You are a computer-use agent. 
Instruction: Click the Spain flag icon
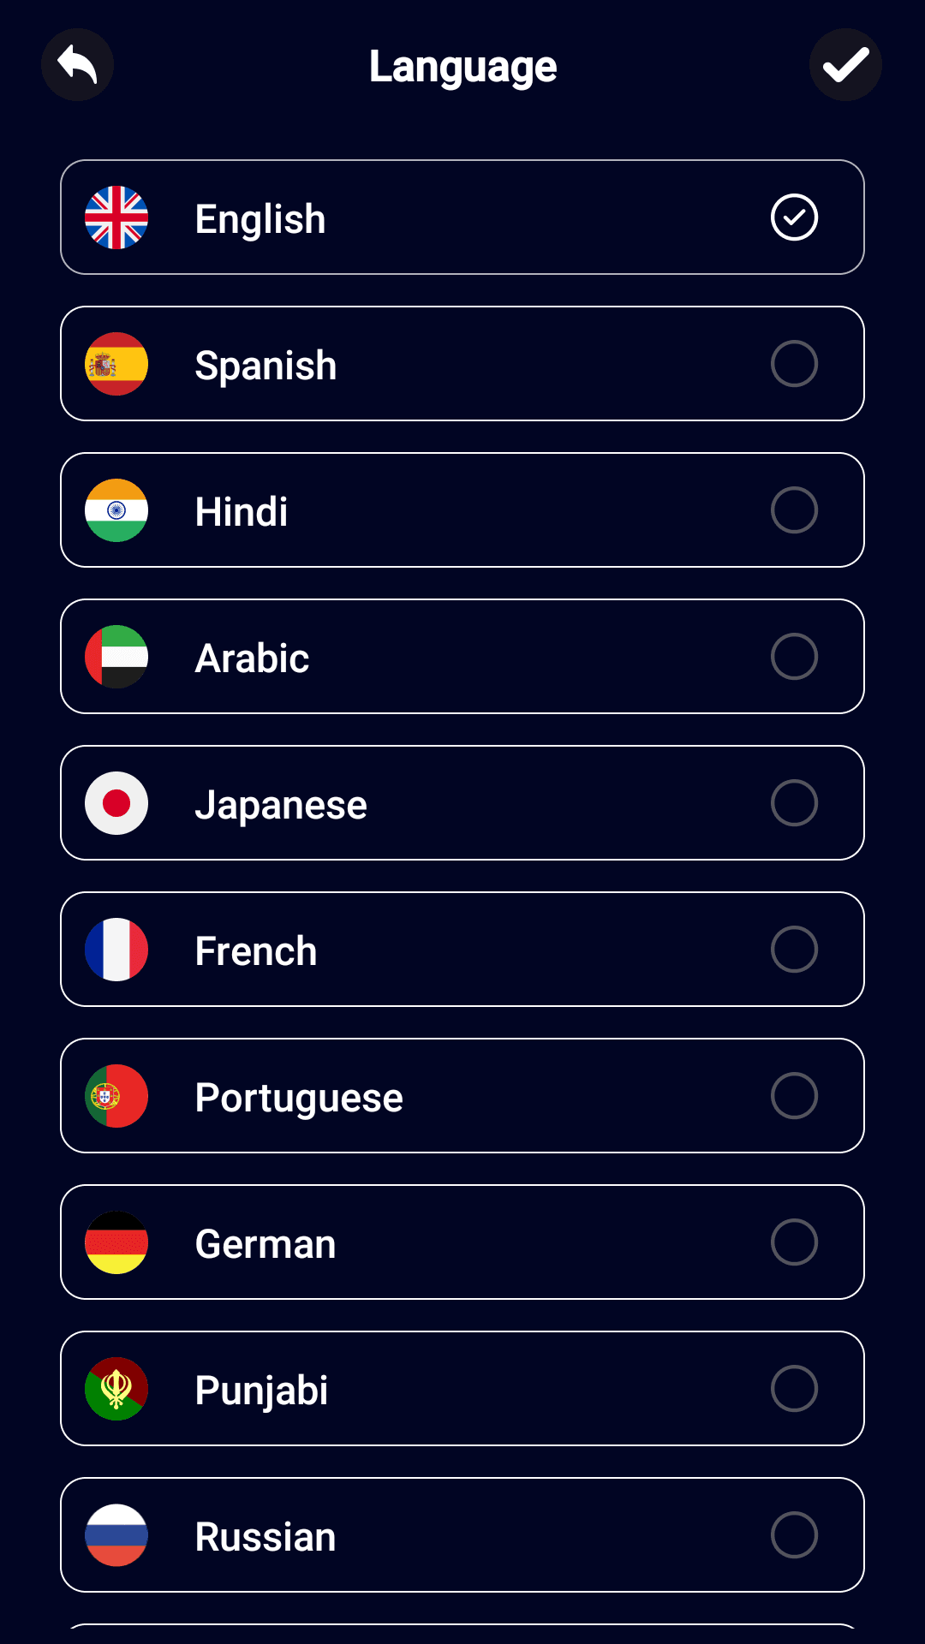coord(116,364)
